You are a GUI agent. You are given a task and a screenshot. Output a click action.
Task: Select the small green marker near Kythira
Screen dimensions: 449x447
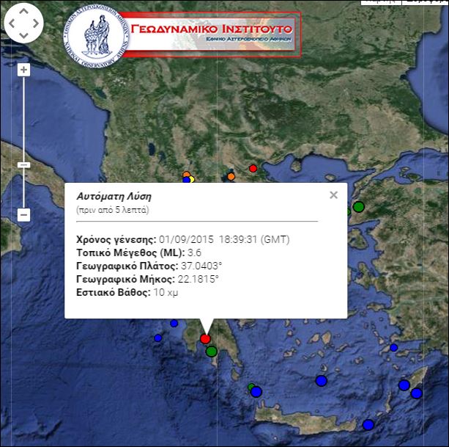point(251,386)
